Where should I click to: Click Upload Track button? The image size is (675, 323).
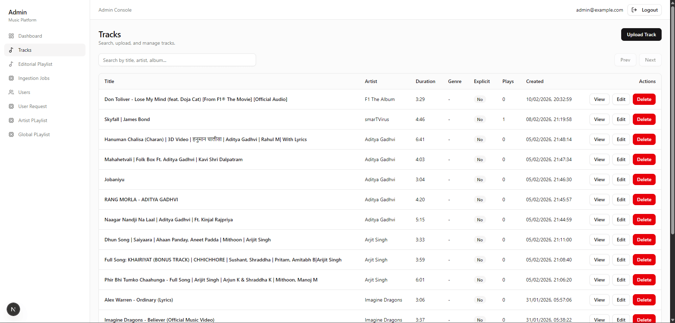coord(641,34)
